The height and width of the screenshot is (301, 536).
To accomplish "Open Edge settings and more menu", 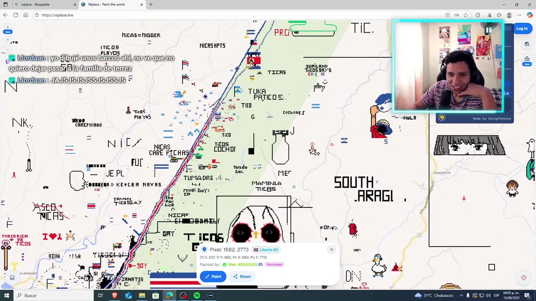I will click(x=519, y=15).
